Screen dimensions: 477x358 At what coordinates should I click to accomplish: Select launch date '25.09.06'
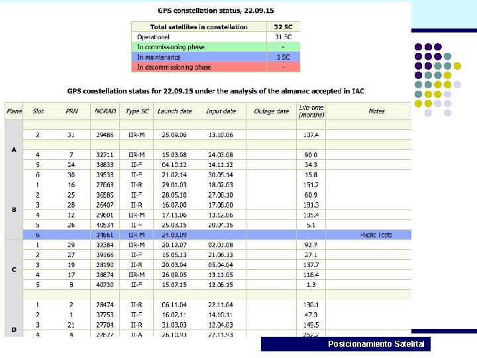[x=174, y=135]
